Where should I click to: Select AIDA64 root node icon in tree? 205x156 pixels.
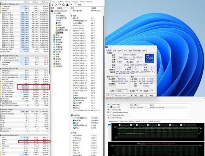click(x=52, y=11)
